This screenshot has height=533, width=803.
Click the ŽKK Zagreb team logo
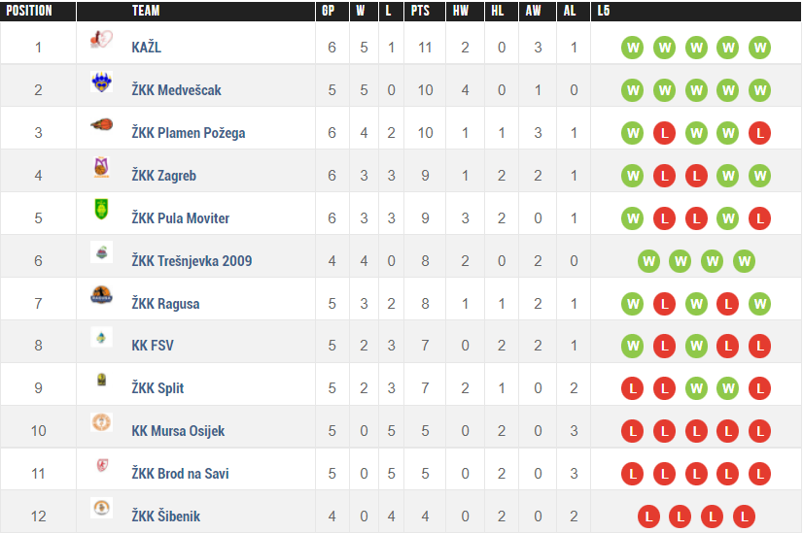coord(101,168)
